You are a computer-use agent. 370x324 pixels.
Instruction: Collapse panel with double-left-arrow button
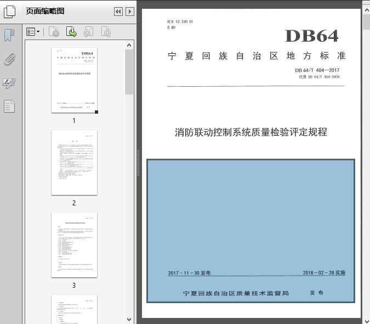(x=118, y=12)
